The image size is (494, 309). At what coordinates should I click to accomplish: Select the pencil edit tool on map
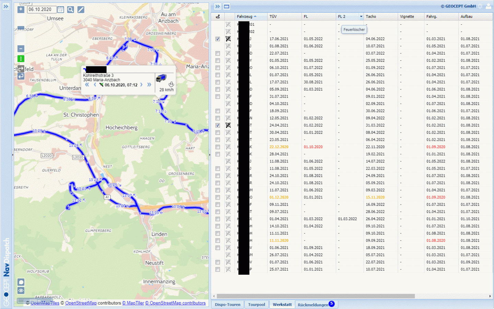coord(81,10)
